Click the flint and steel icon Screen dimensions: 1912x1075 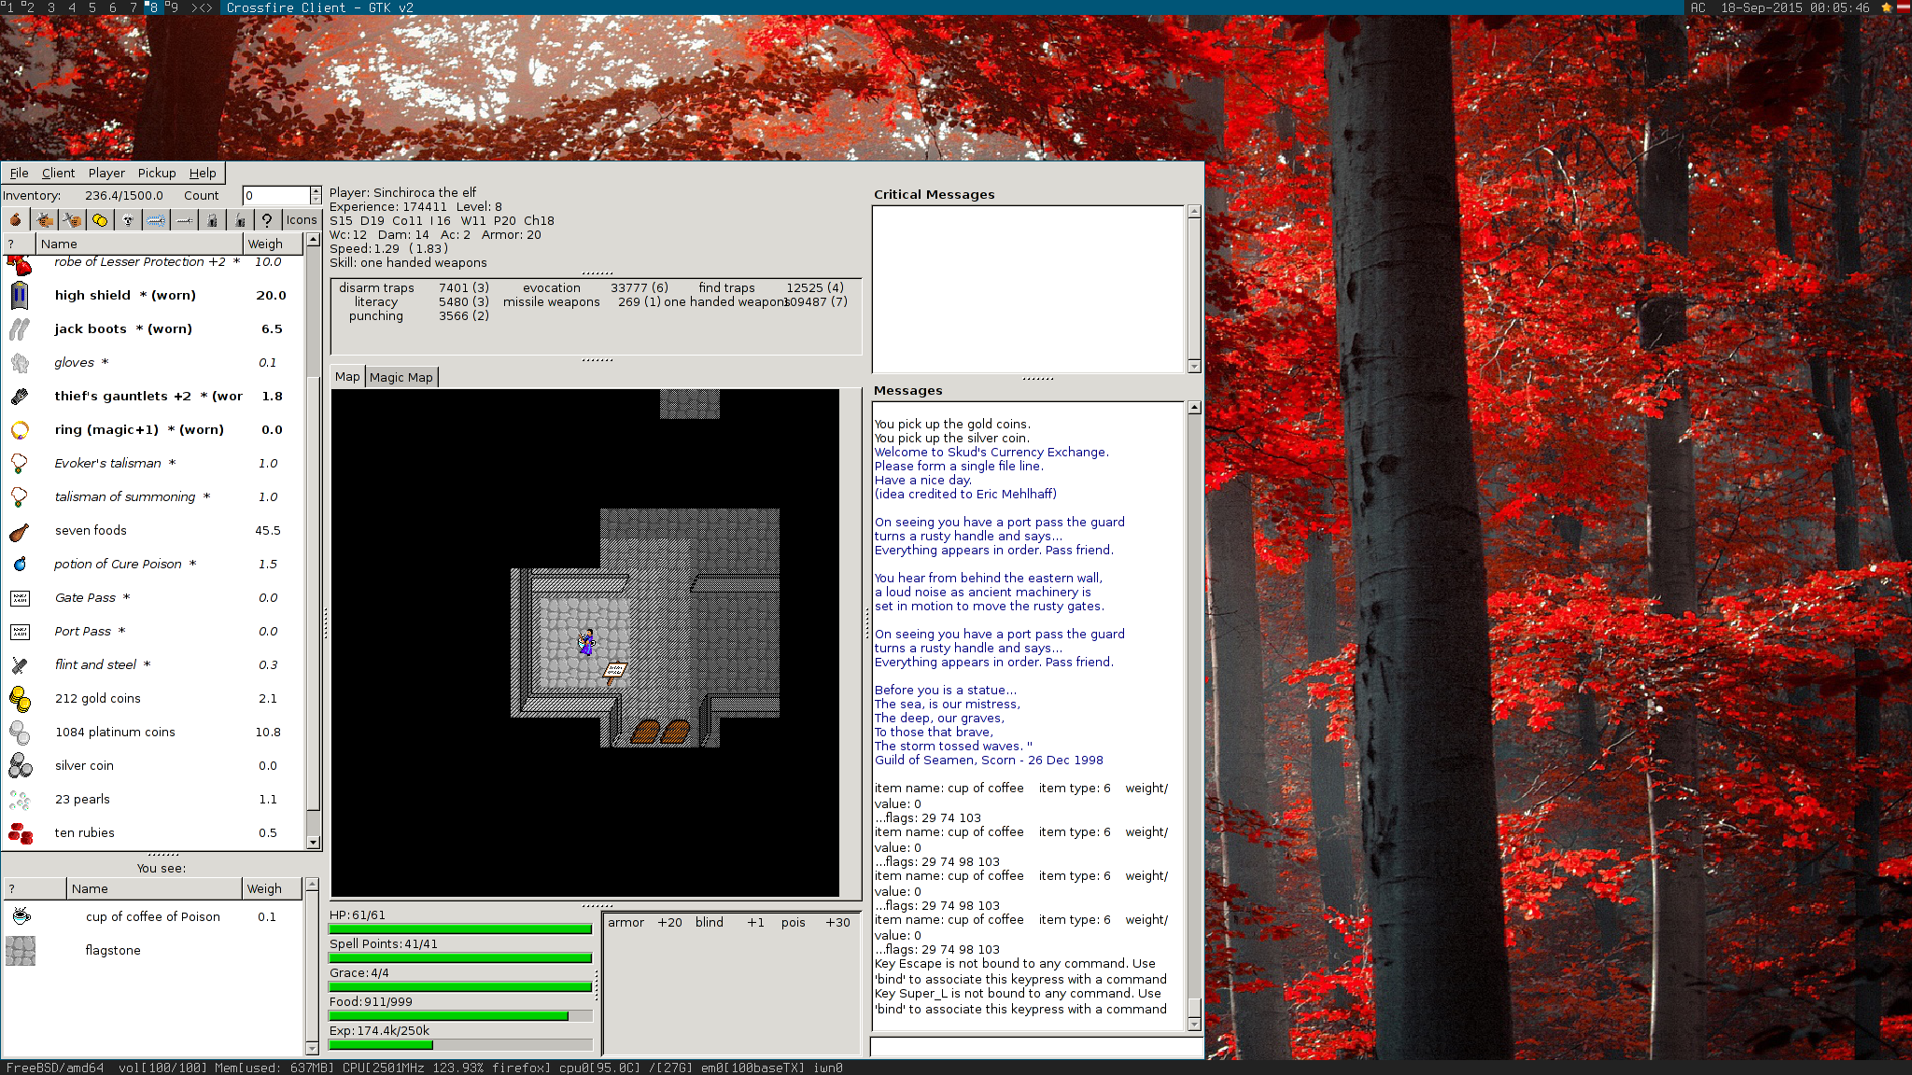coord(20,664)
